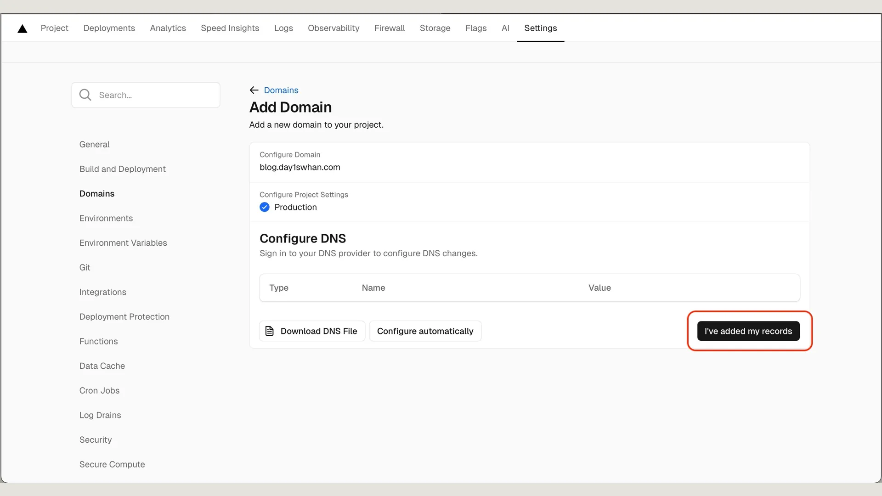Click Download DNS File button

(x=312, y=331)
